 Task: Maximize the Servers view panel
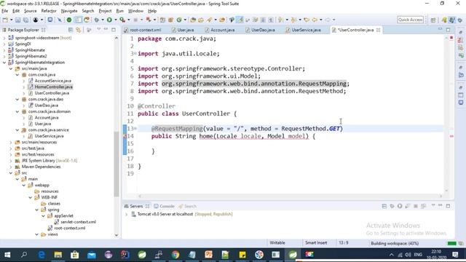coord(449,205)
